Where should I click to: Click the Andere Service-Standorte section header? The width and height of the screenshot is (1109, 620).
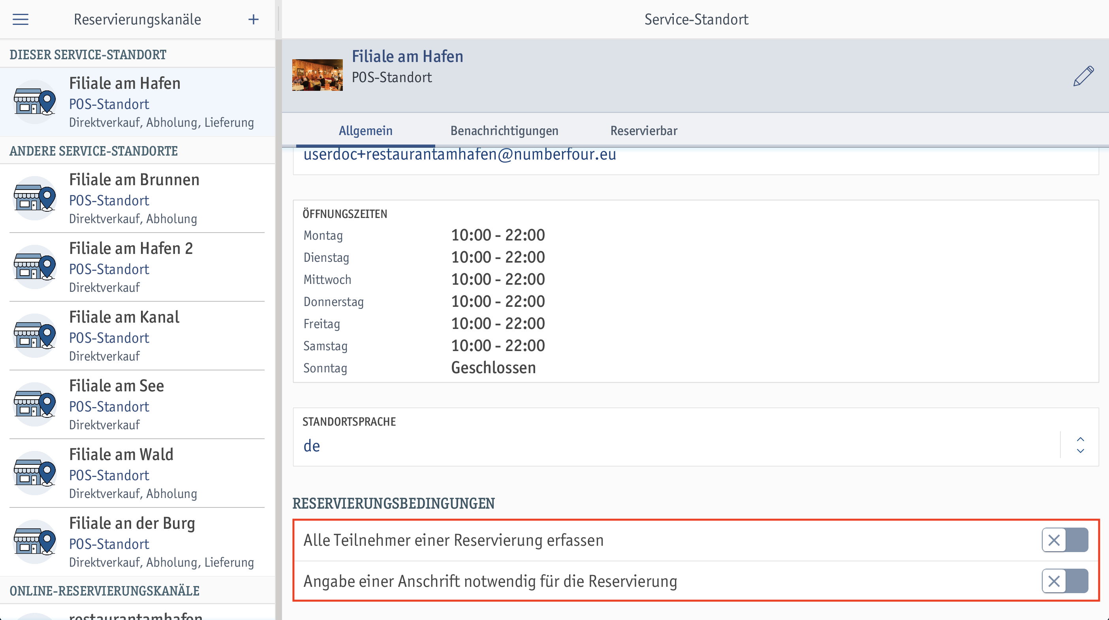tap(94, 151)
